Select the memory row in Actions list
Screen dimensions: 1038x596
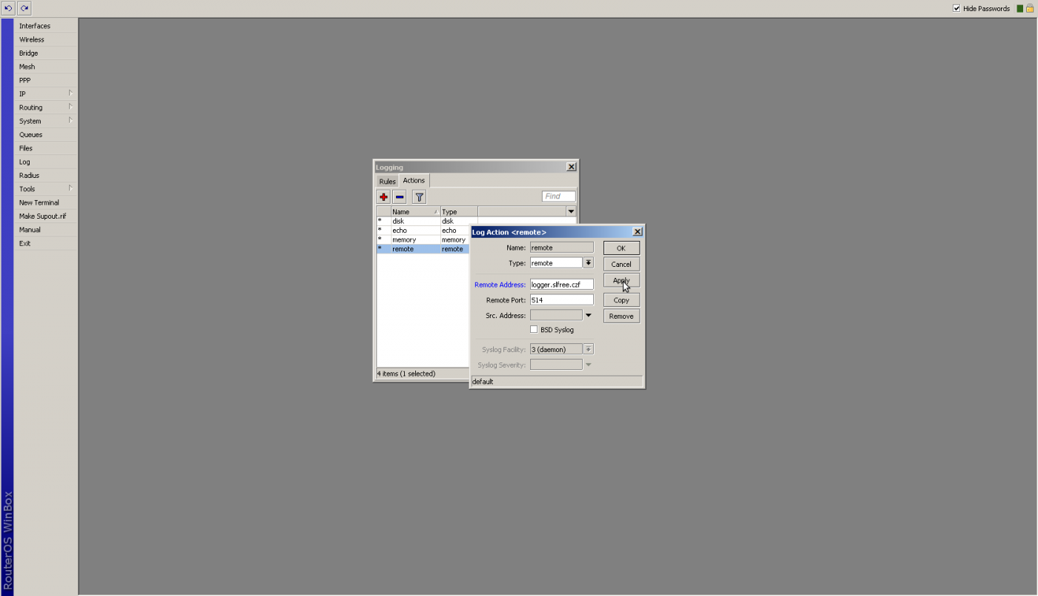point(415,240)
